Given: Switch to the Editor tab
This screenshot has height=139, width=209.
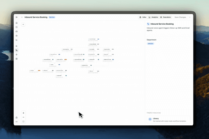Looking at the screenshot, I should pos(143,17).
